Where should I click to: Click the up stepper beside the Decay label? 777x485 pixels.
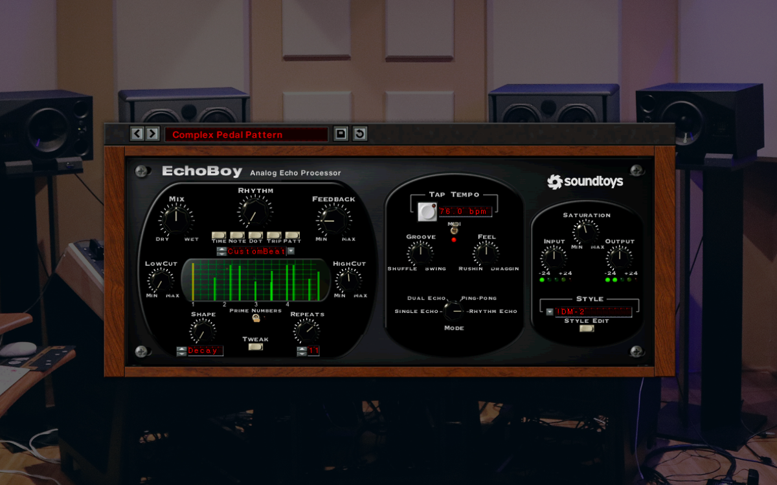183,348
